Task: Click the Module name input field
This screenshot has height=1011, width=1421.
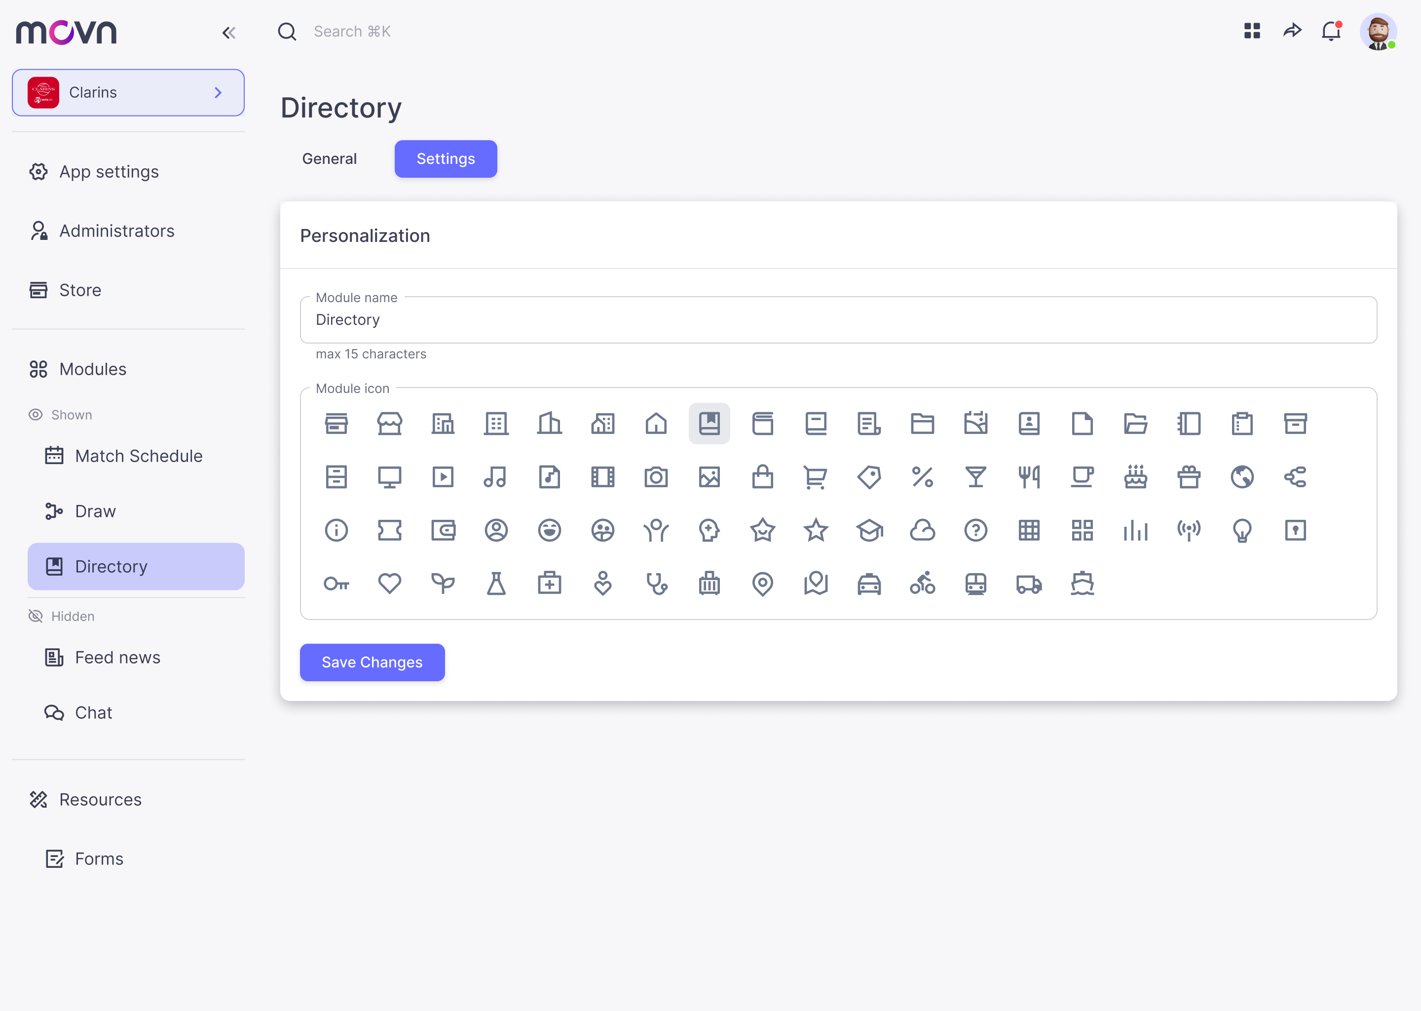Action: tap(837, 320)
